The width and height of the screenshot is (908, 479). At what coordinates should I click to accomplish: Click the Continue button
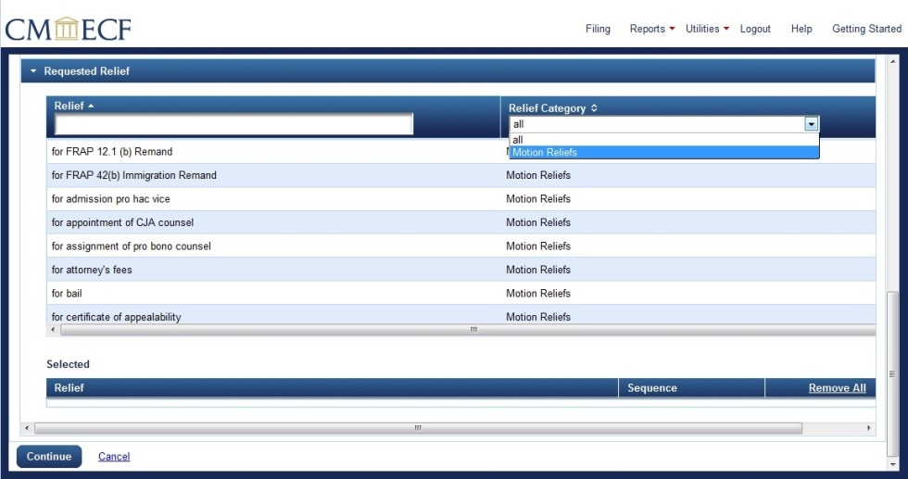pyautogui.click(x=49, y=456)
